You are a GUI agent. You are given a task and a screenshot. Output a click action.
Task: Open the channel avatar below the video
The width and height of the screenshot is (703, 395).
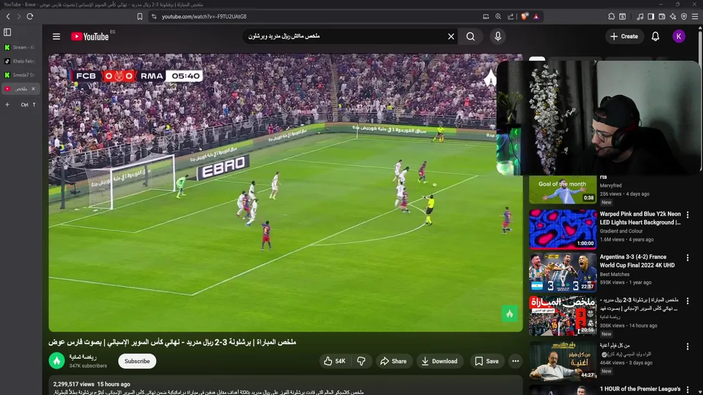(x=57, y=361)
